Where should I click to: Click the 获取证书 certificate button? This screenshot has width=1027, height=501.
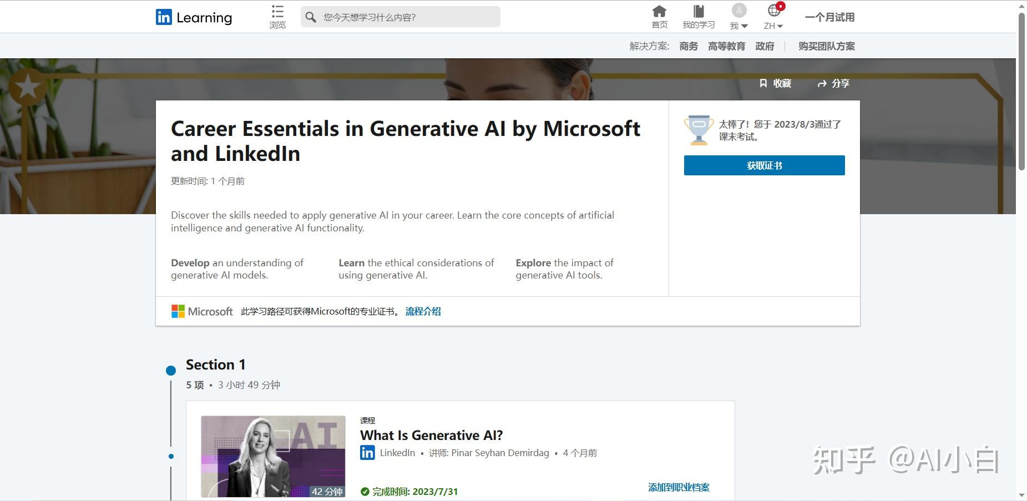[764, 165]
